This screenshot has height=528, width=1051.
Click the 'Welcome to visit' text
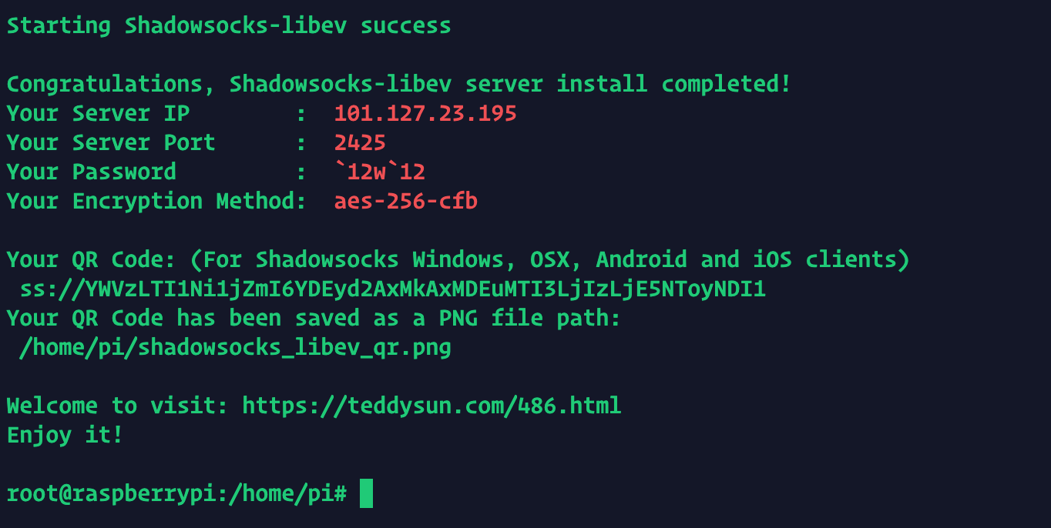pos(118,406)
